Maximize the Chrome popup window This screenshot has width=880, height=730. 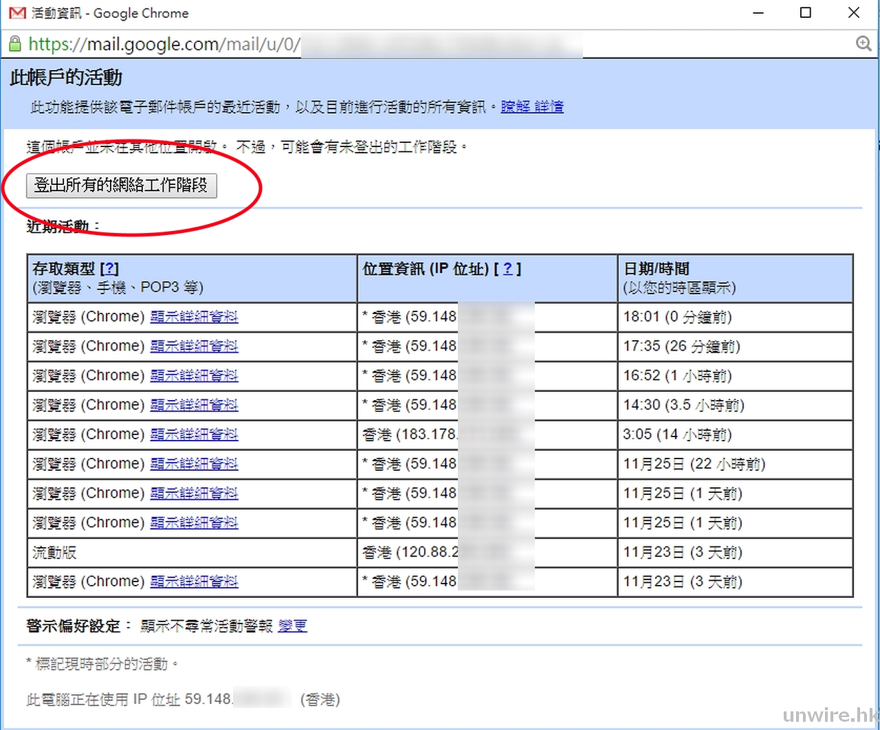pyautogui.click(x=806, y=13)
